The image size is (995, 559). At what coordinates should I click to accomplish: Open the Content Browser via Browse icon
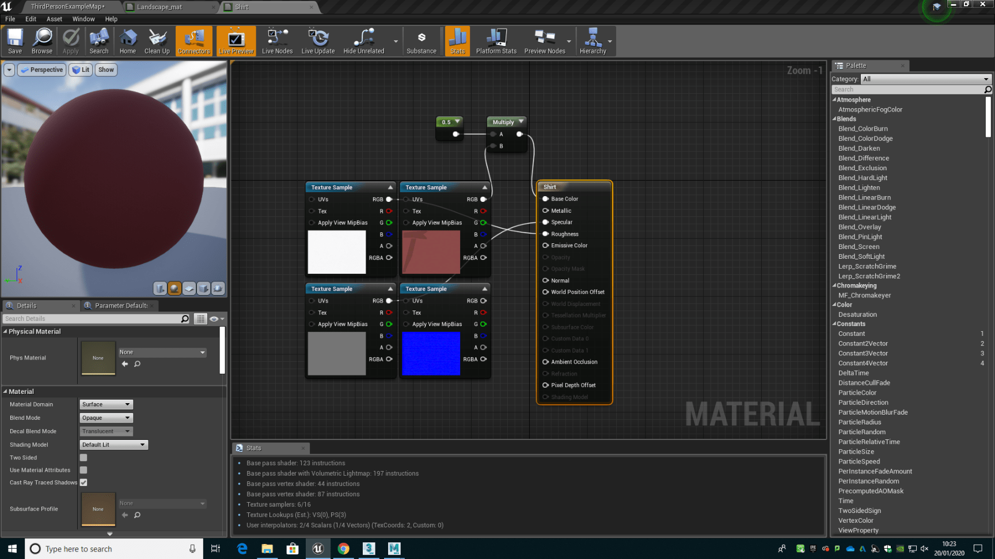pyautogui.click(x=42, y=41)
